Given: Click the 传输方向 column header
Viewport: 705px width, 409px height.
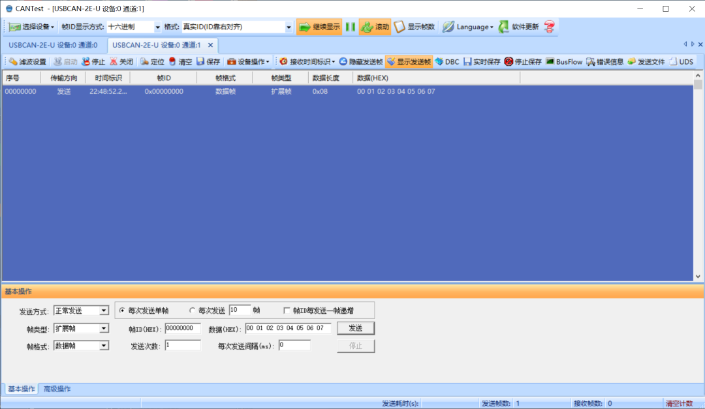Looking at the screenshot, I should 63,78.
